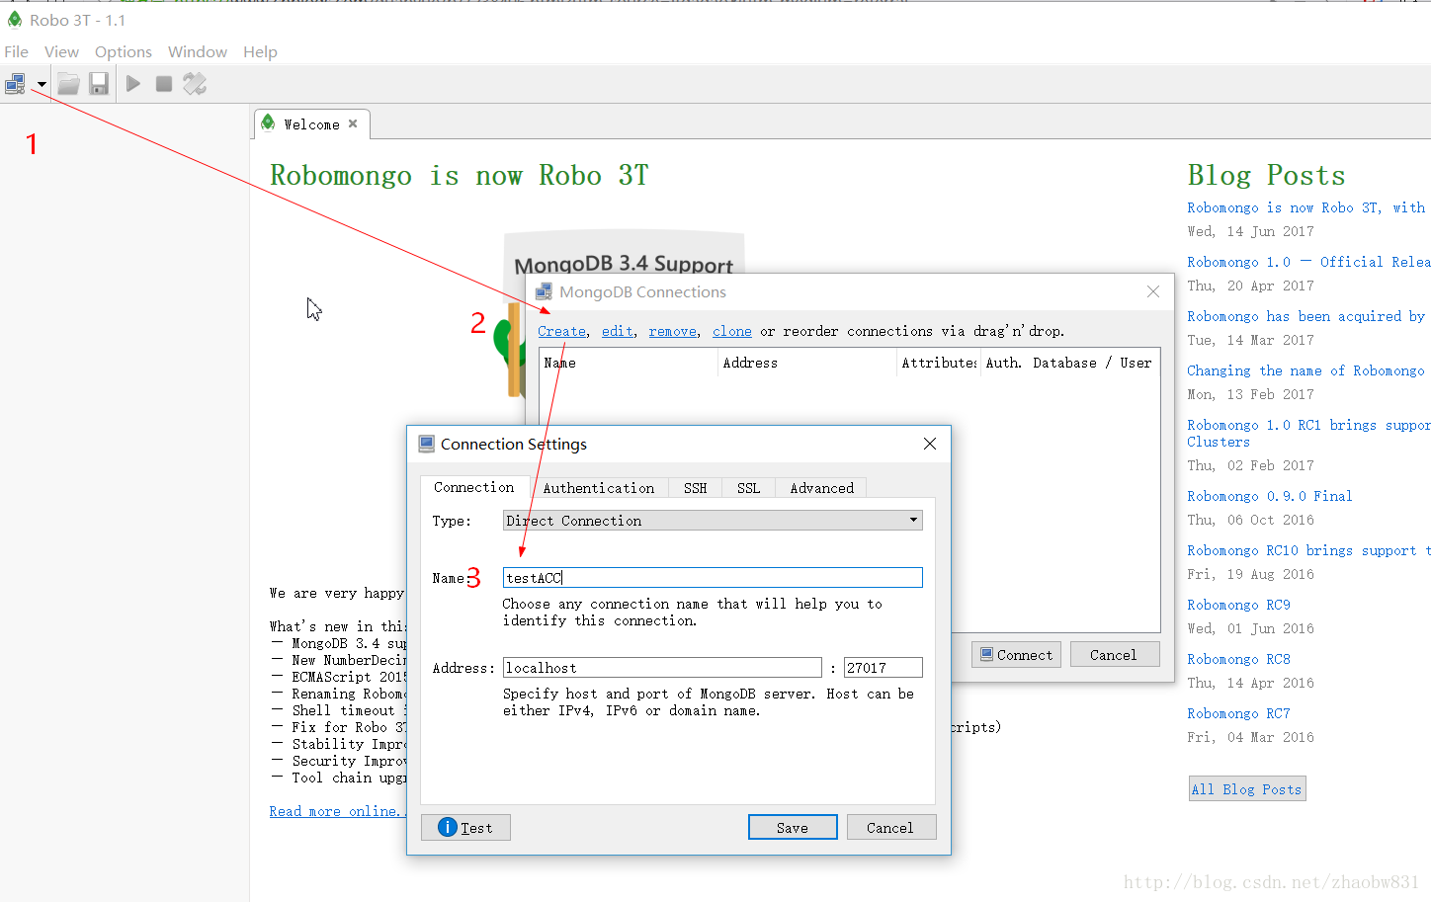Open the View menu
The image size is (1431, 902).
[61, 51]
